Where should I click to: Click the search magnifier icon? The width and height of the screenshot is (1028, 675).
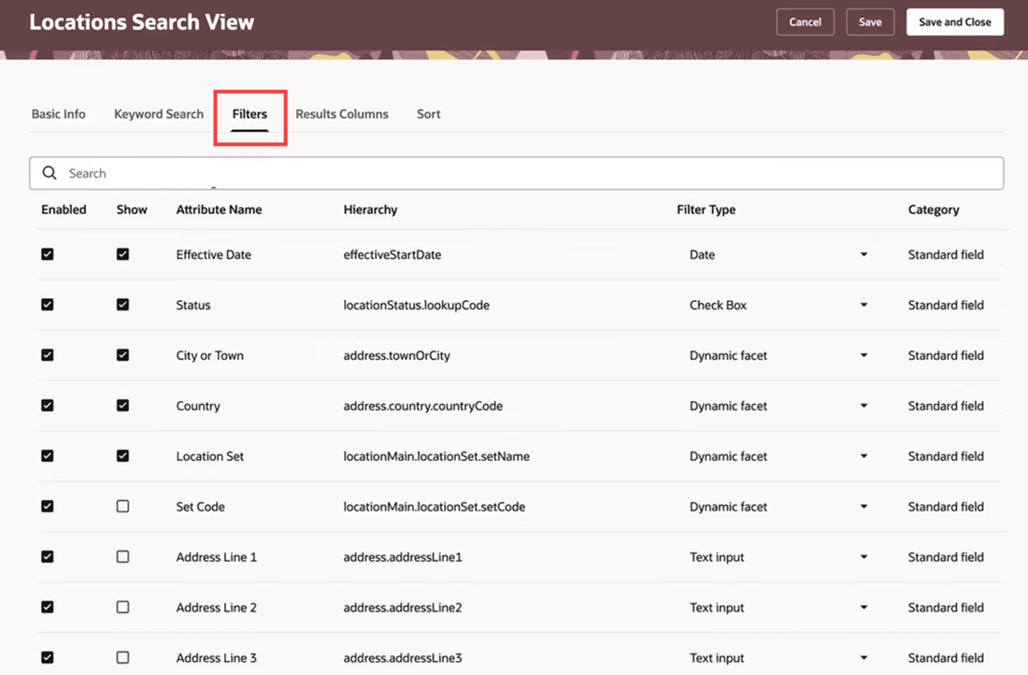50,173
